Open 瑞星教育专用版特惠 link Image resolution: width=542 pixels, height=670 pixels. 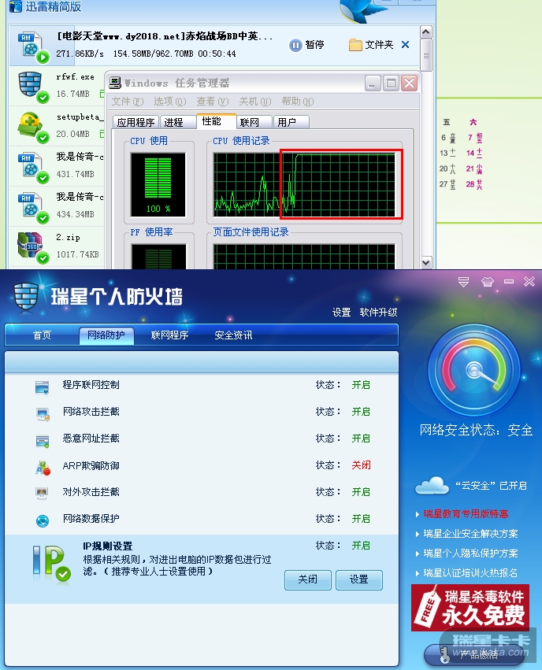[466, 514]
